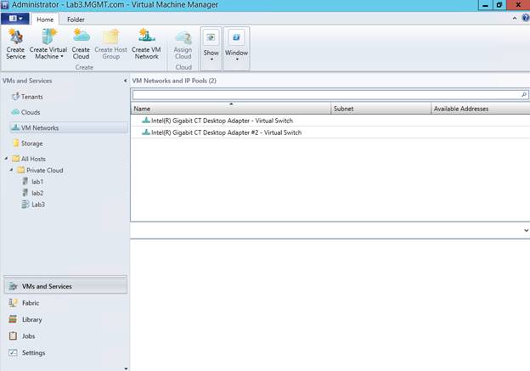Switch to the Home ribbon tab

coord(45,20)
